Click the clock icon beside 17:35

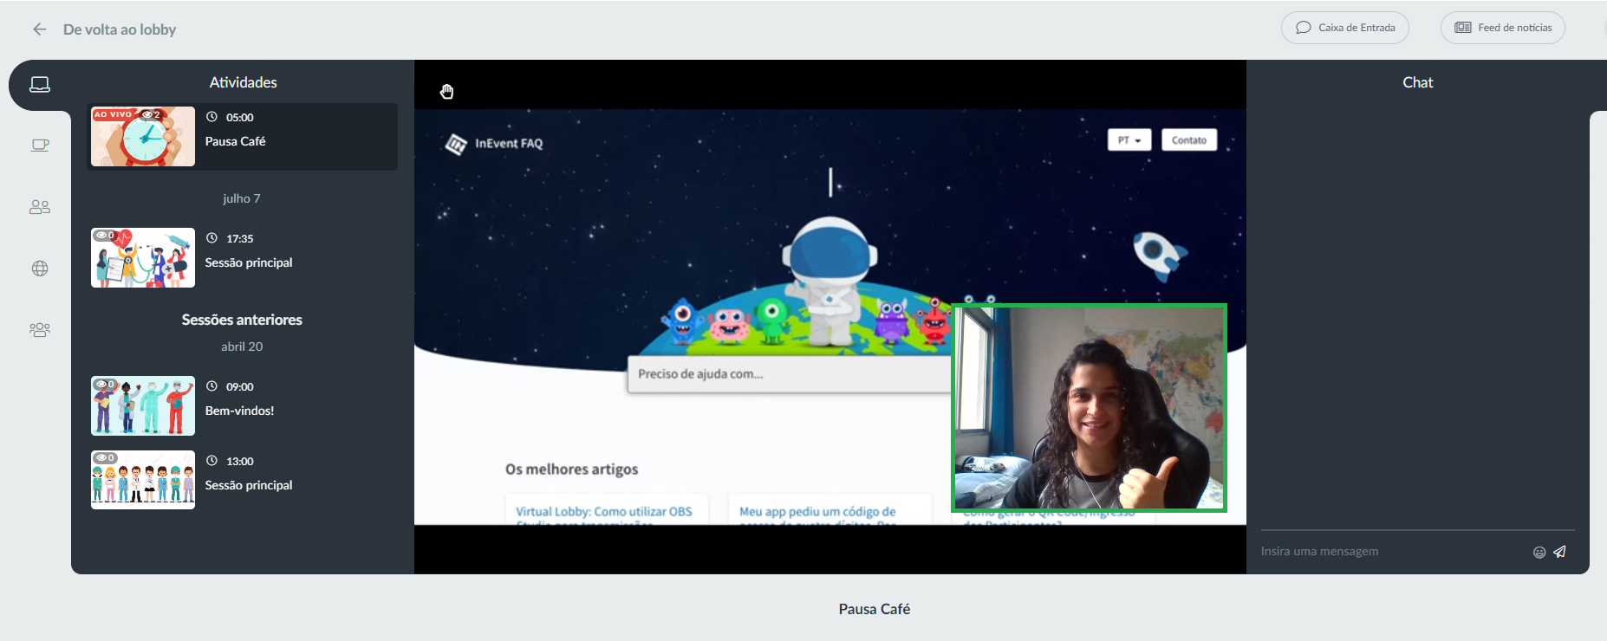(211, 238)
